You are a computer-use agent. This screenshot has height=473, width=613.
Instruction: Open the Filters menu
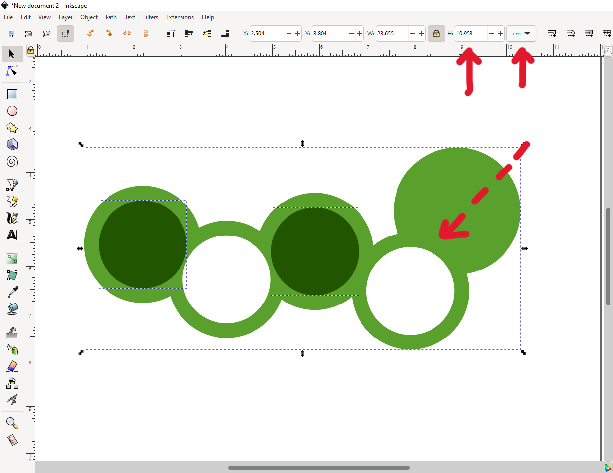150,17
